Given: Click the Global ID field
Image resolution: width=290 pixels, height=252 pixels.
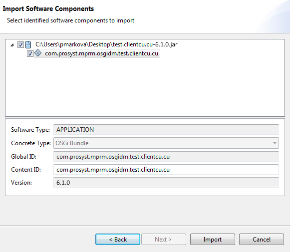Looking at the screenshot, I should click(166, 157).
